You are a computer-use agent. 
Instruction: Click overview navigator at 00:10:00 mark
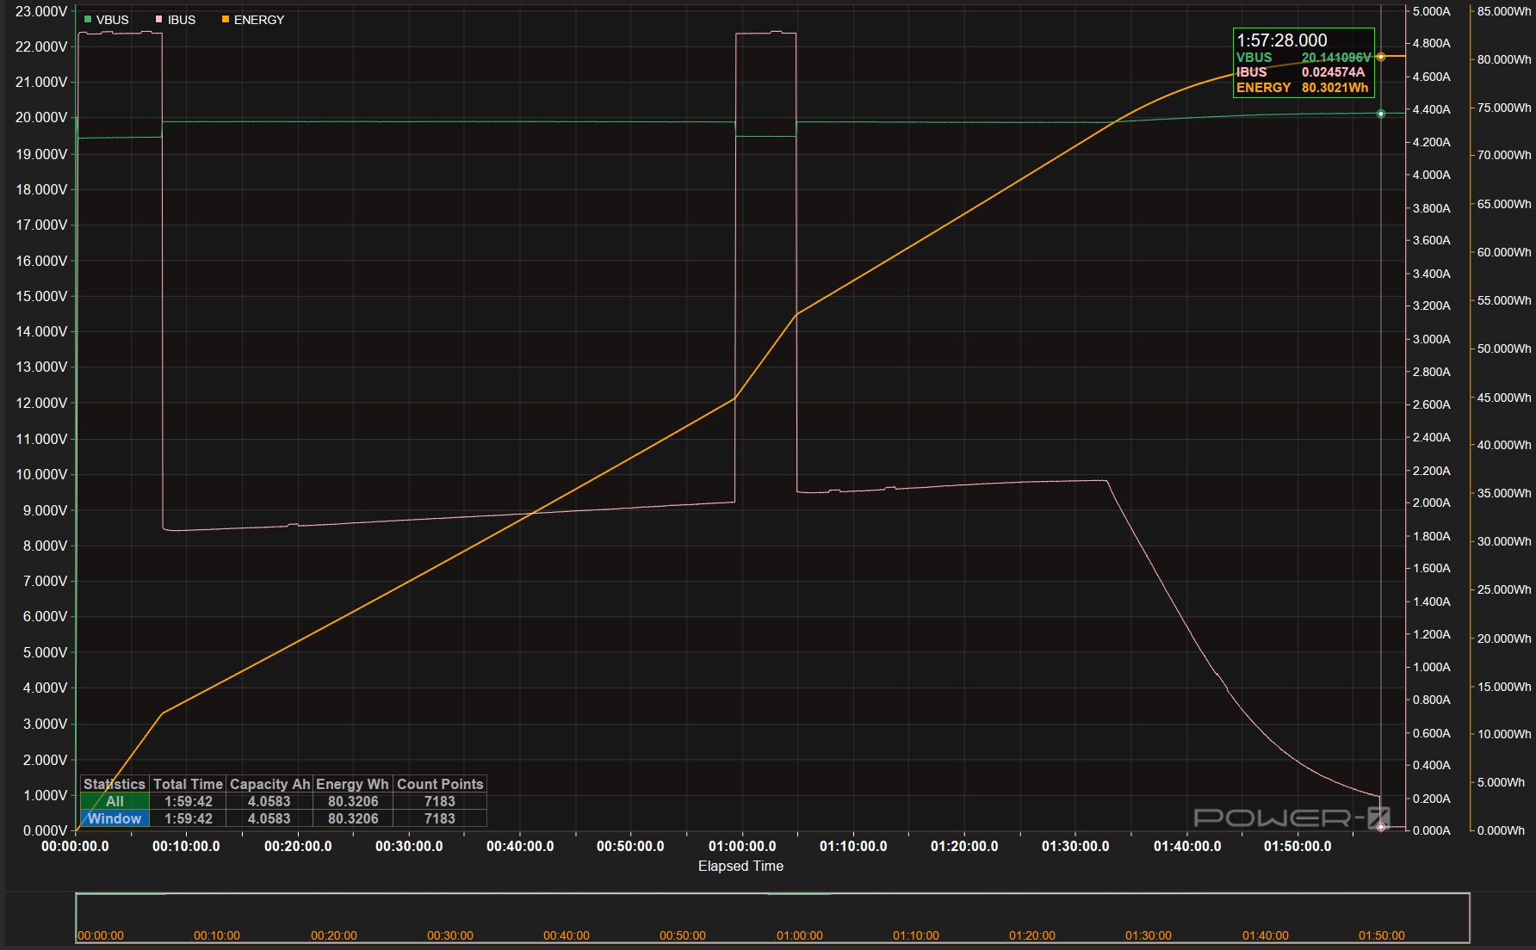[x=217, y=935]
